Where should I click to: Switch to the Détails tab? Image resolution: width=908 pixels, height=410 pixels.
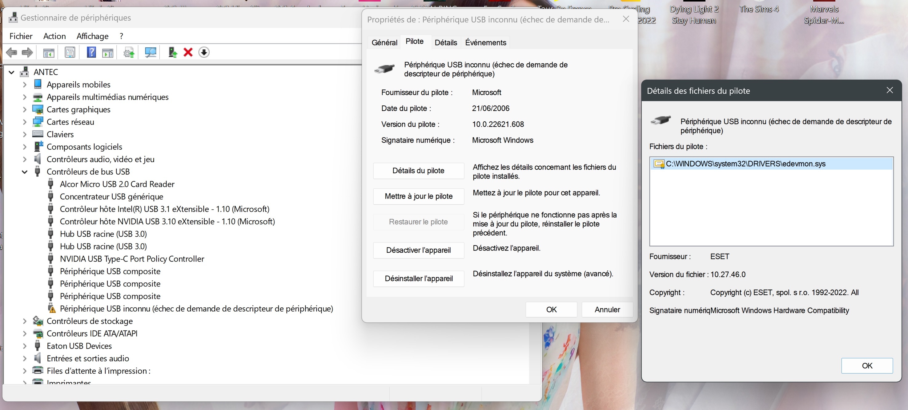[x=446, y=43]
